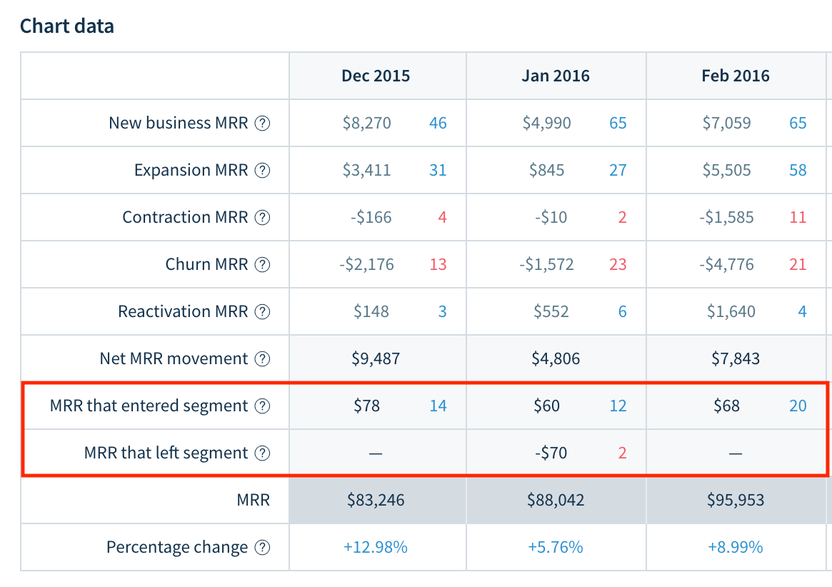
Task: Select the Jan 2016 column header
Action: point(556,76)
